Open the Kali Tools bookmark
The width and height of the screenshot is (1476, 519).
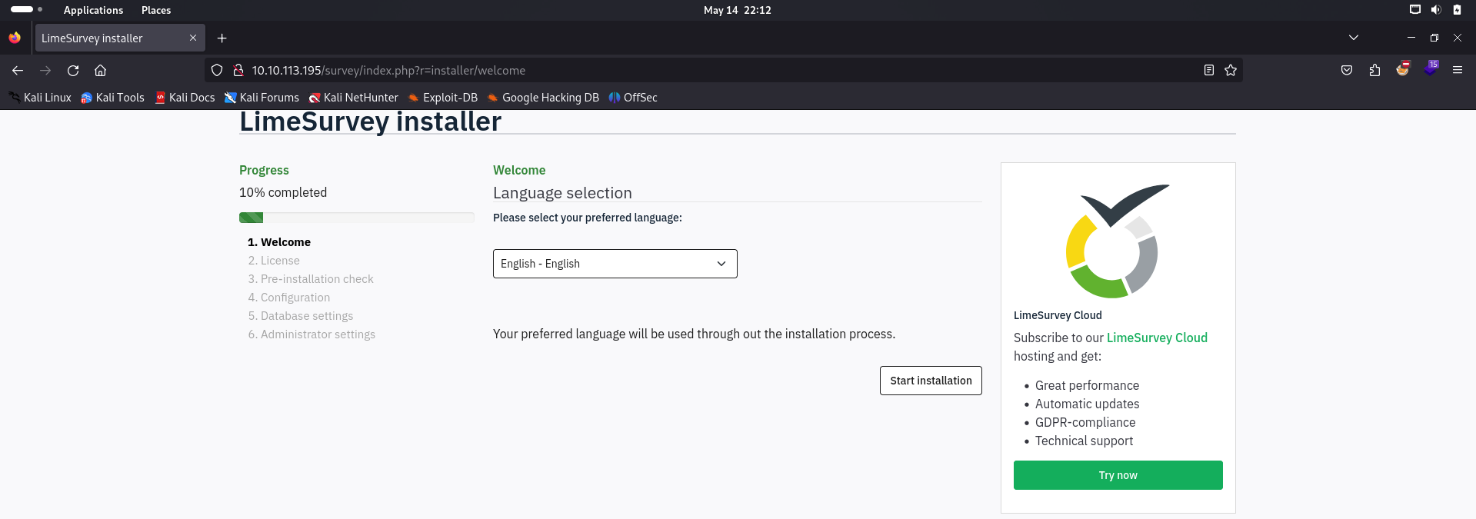point(112,98)
